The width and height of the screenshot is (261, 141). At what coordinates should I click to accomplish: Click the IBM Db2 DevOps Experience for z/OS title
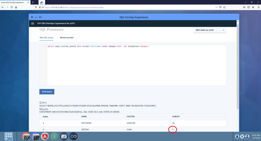coord(56,24)
